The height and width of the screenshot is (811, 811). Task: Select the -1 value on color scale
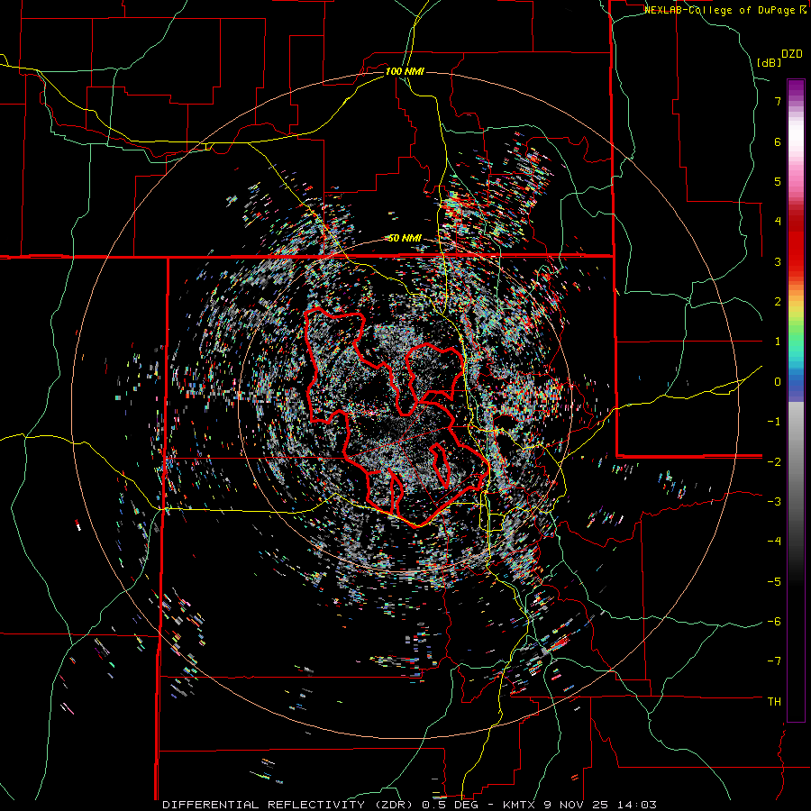click(x=774, y=422)
